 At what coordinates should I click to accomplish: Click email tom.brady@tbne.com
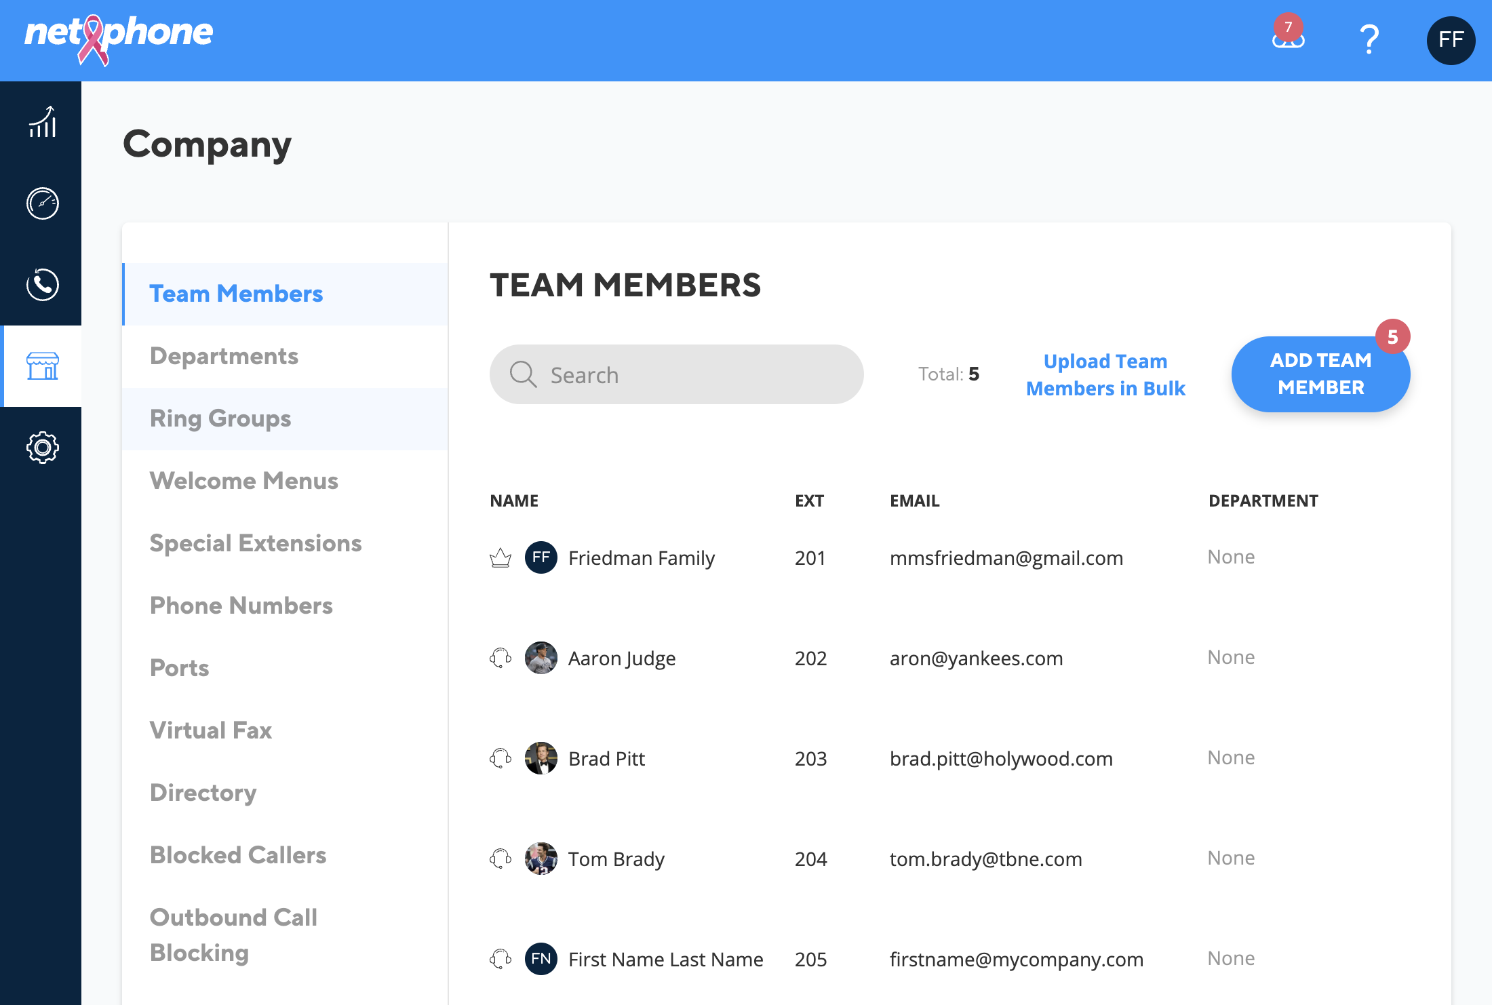click(985, 859)
